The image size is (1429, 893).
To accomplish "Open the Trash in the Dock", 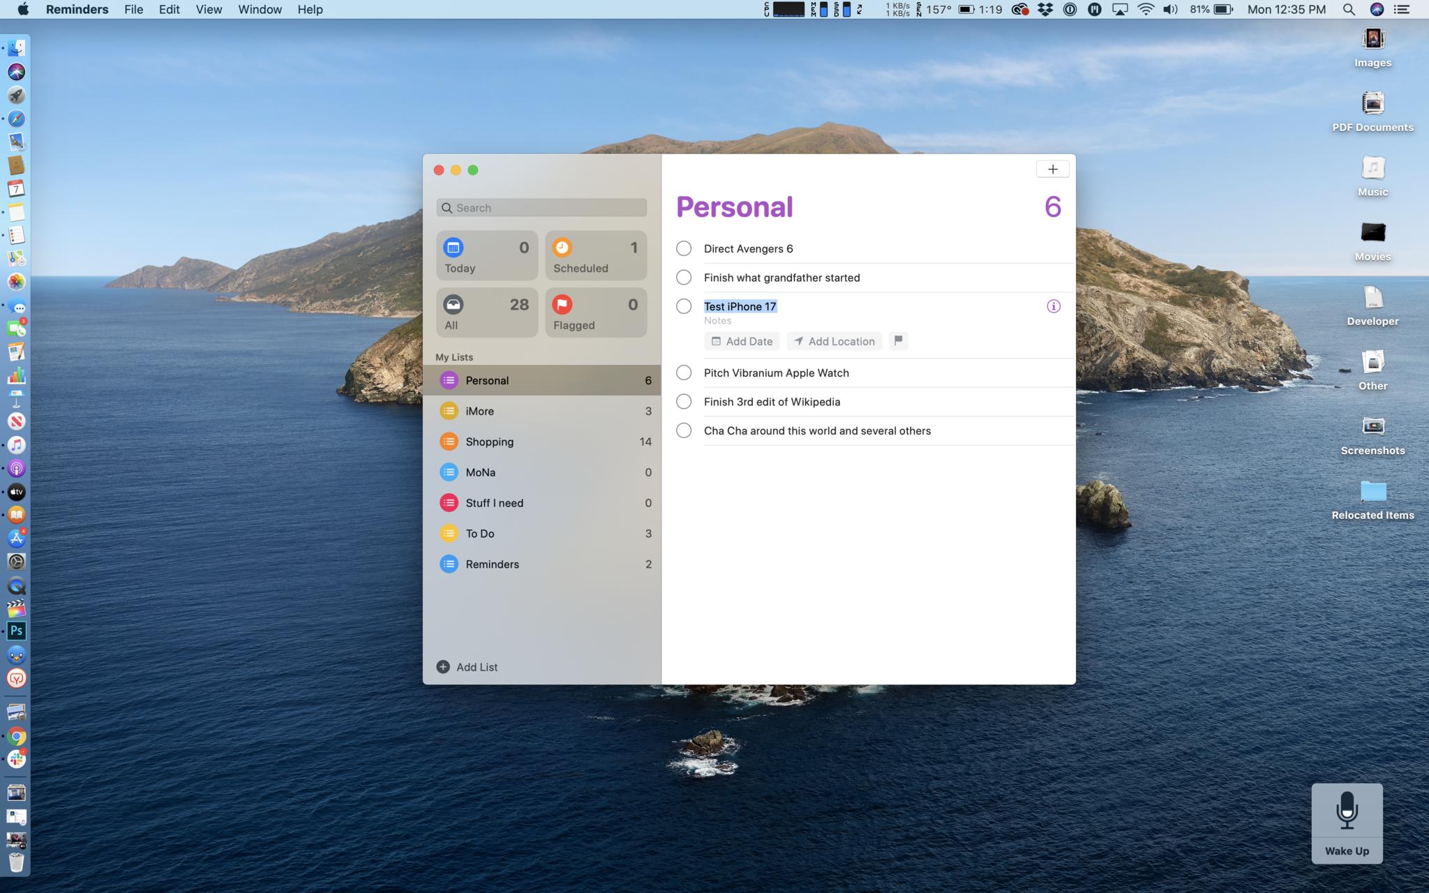I will click(17, 862).
